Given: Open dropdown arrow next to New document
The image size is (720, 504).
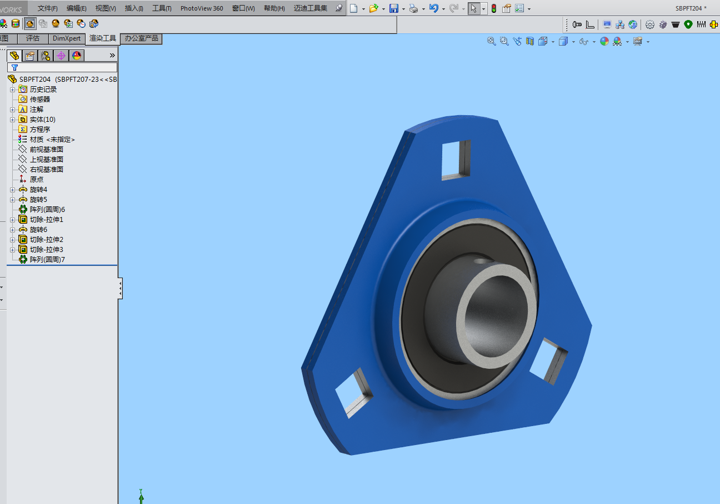Looking at the screenshot, I should click(363, 9).
